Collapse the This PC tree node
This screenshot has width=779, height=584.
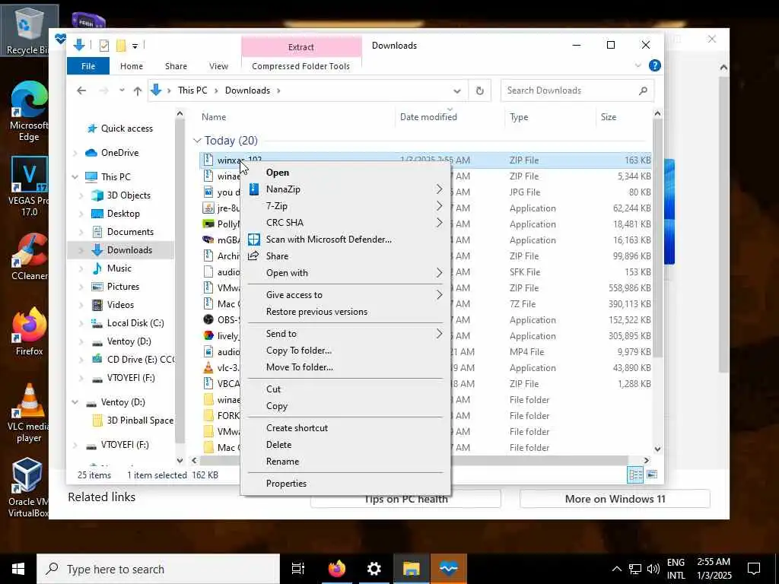[x=75, y=176]
